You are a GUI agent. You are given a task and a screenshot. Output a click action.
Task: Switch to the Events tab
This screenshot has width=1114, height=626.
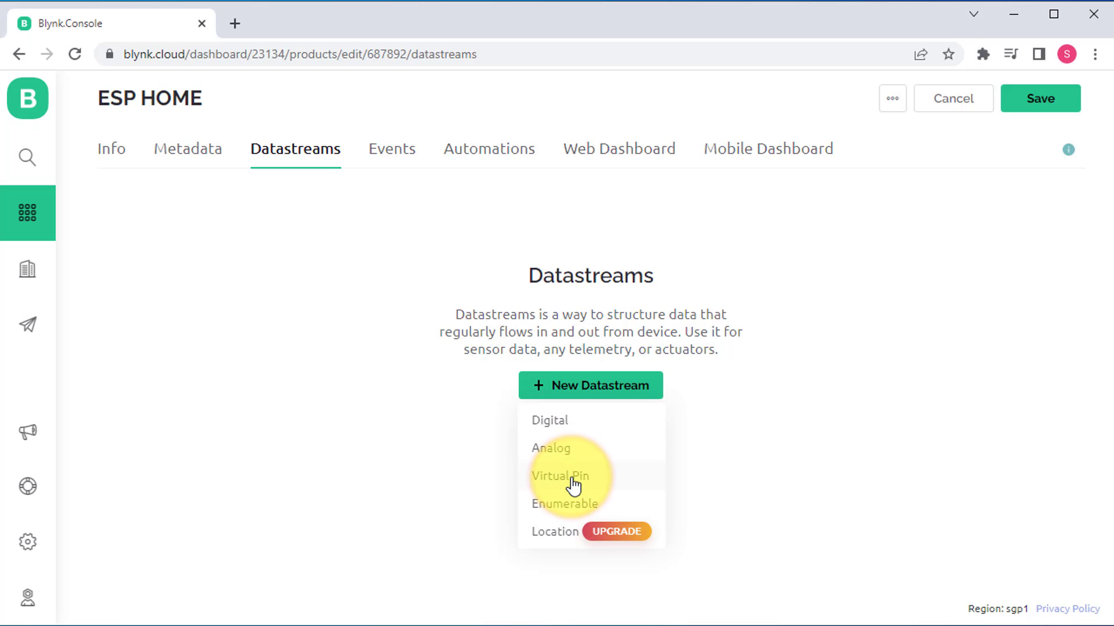392,149
